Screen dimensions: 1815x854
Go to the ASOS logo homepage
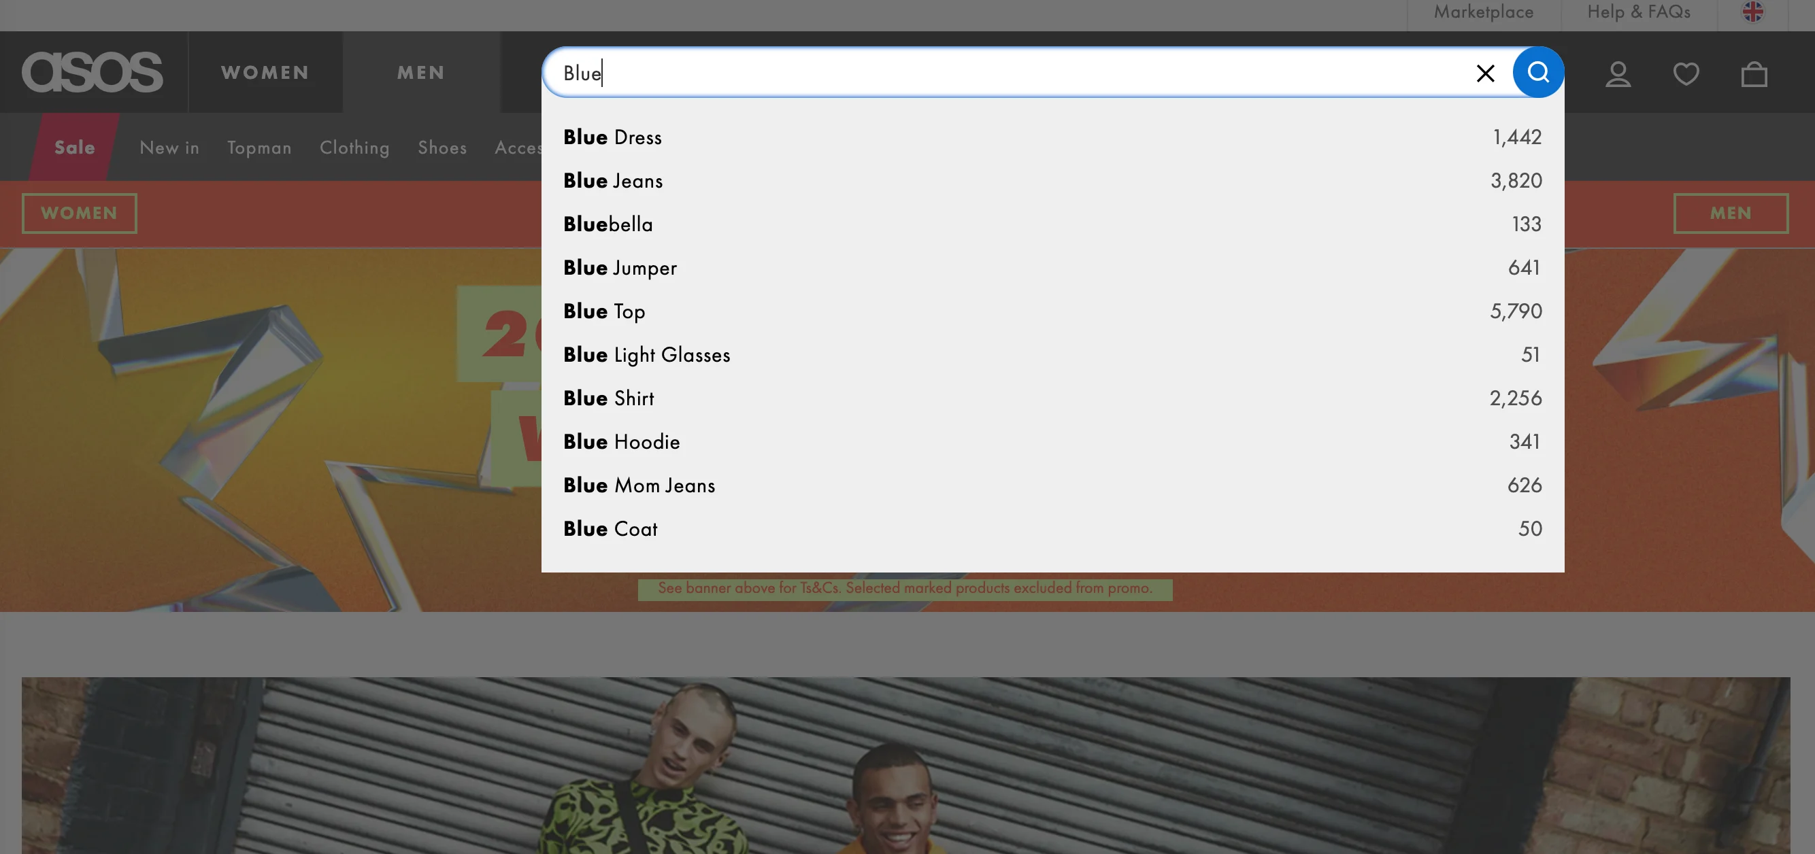93,72
